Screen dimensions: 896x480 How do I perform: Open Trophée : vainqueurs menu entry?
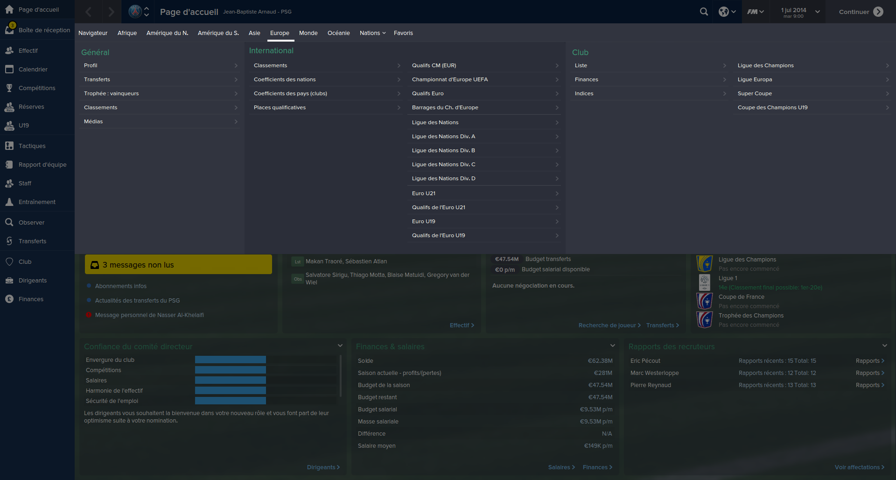(161, 93)
